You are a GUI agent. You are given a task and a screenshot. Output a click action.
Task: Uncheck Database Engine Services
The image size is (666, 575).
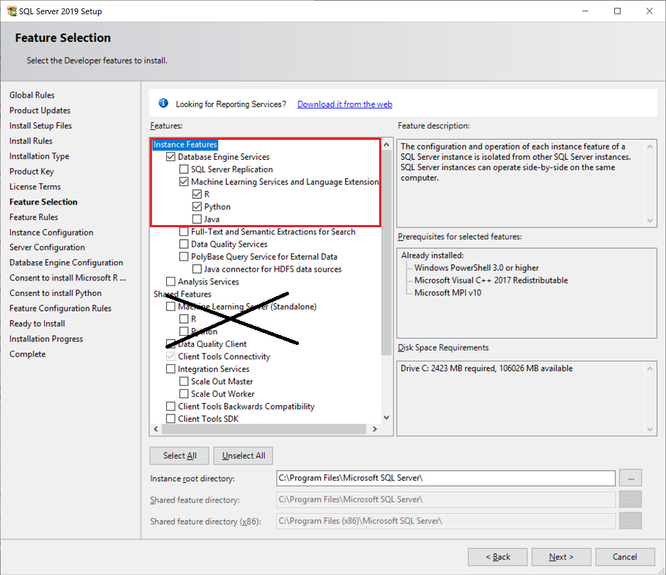coord(170,157)
